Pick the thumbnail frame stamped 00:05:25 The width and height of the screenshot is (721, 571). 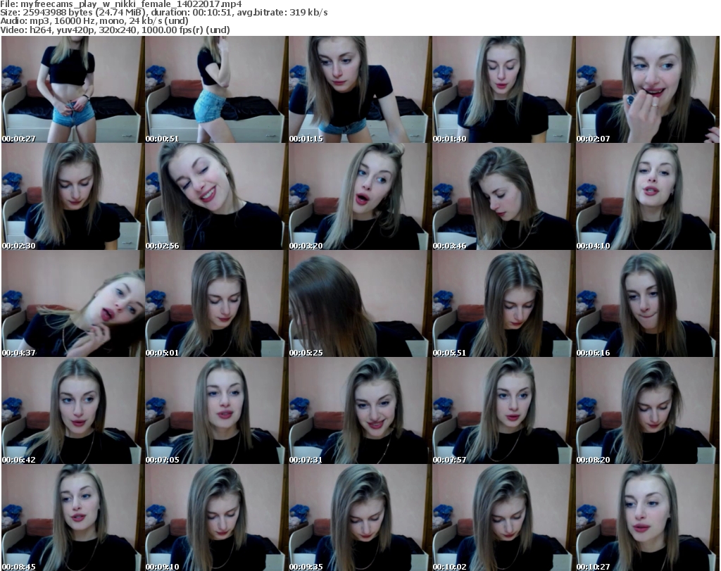pos(360,304)
